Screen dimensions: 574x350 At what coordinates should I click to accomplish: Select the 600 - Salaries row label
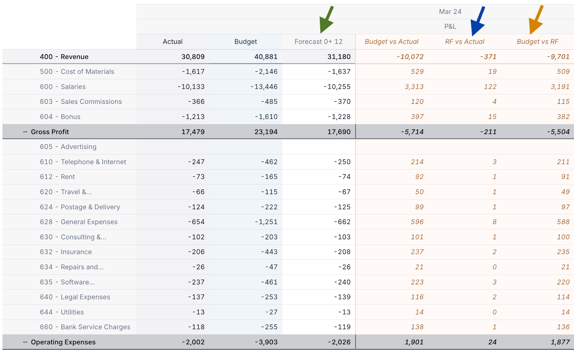62,87
